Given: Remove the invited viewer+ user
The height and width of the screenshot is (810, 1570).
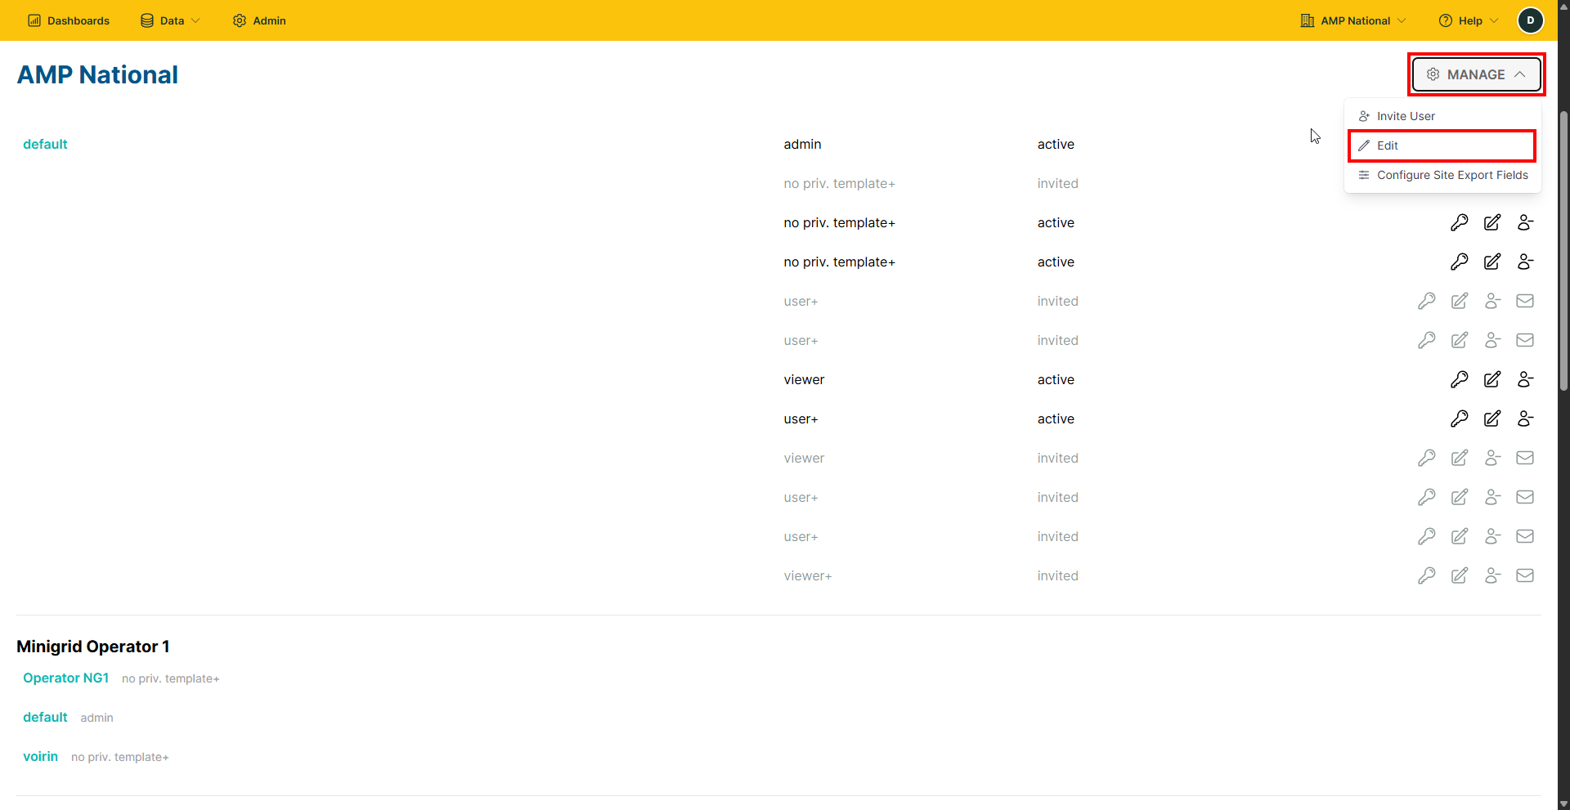Looking at the screenshot, I should point(1492,575).
